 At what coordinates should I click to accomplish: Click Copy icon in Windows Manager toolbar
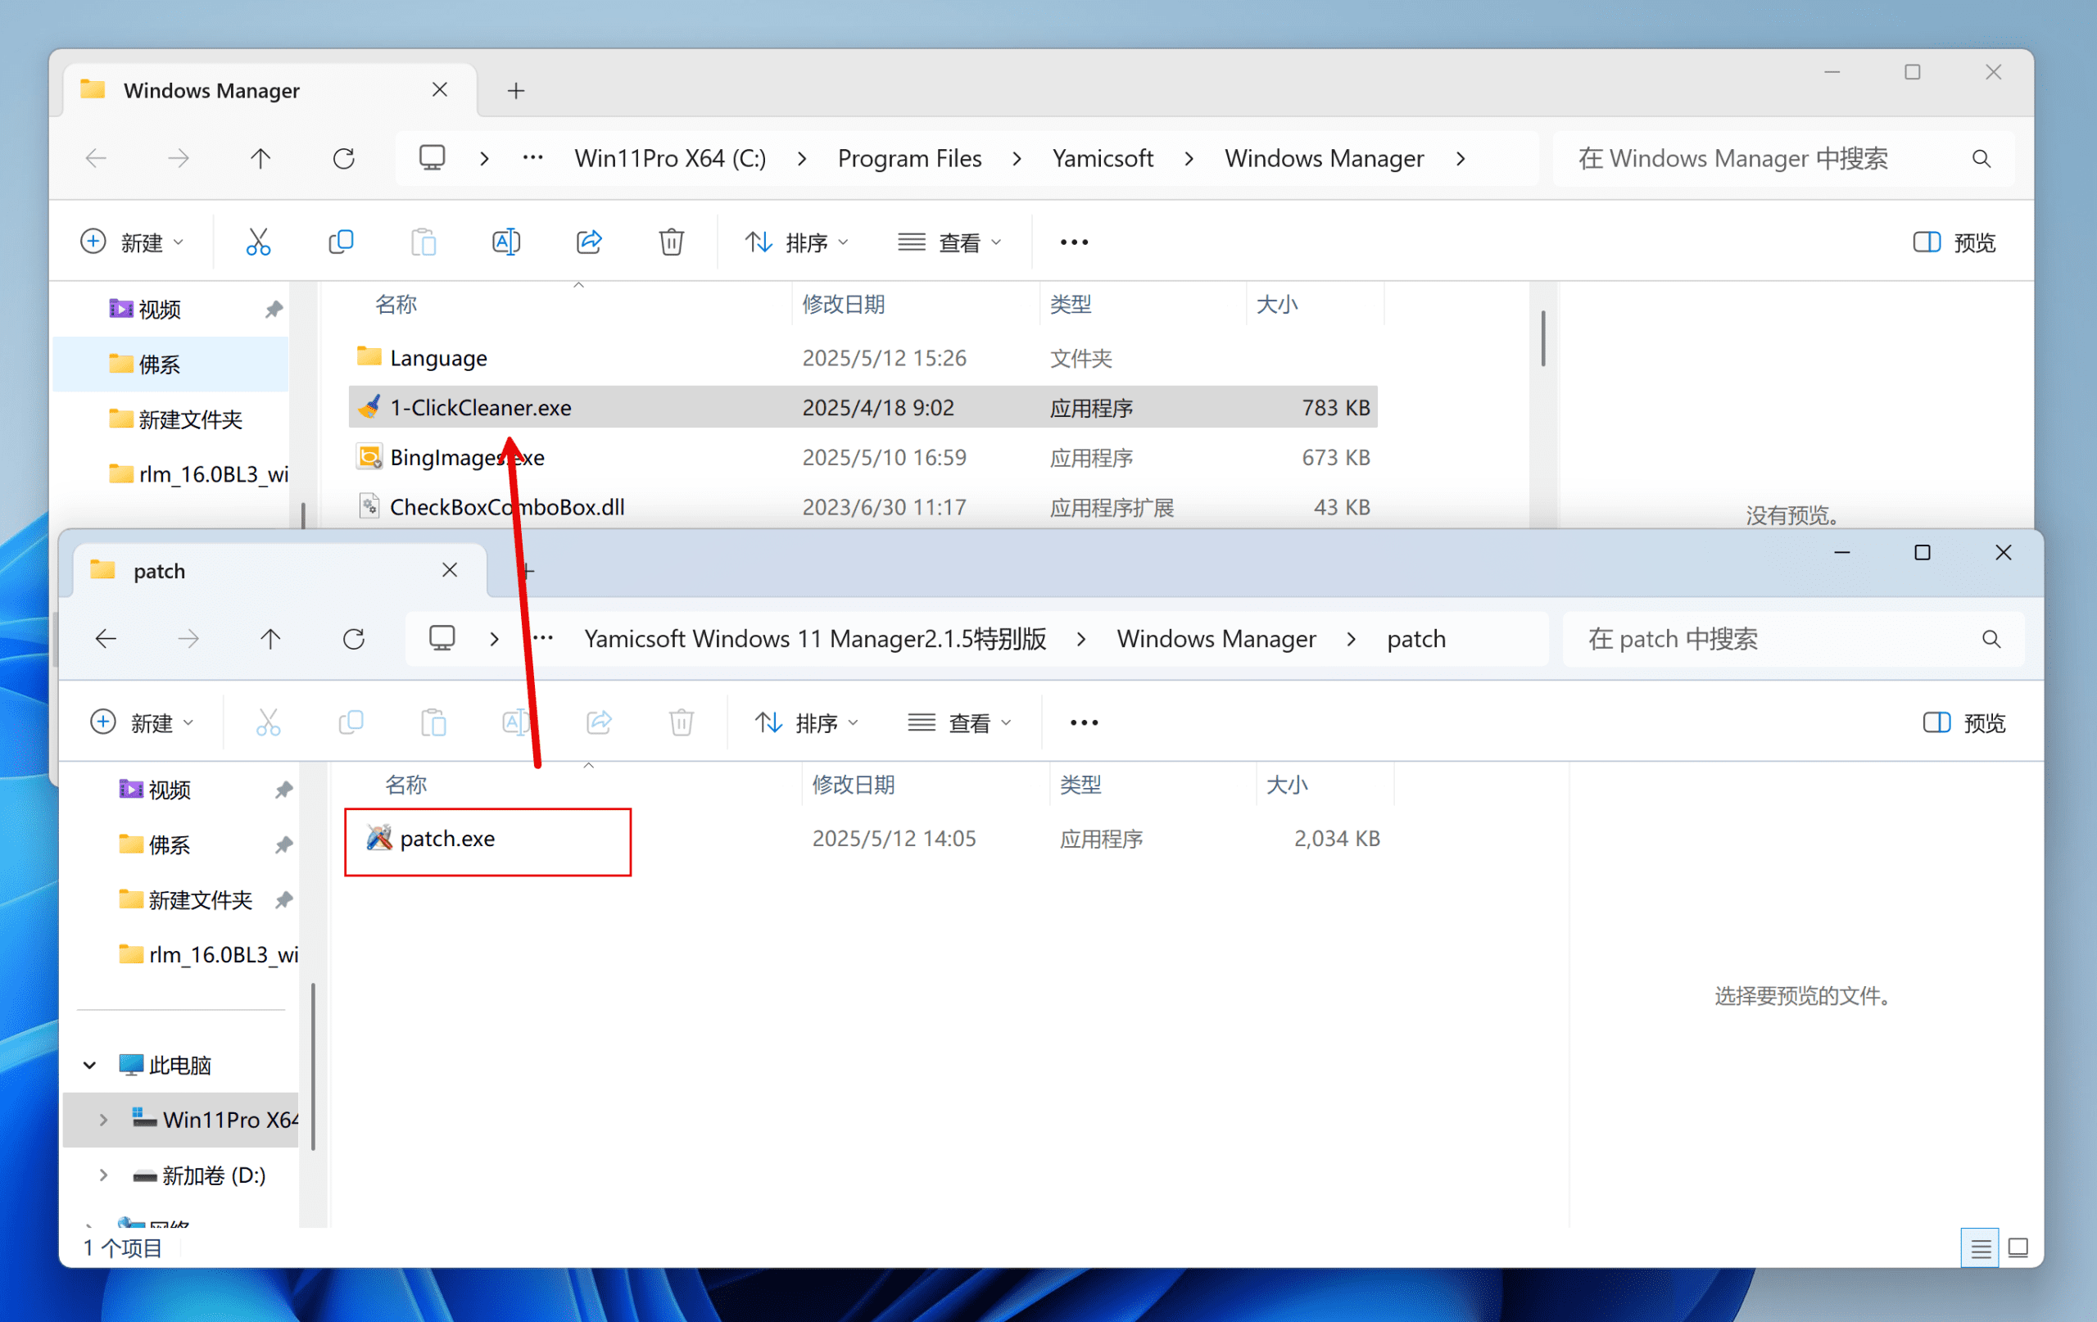(x=341, y=242)
